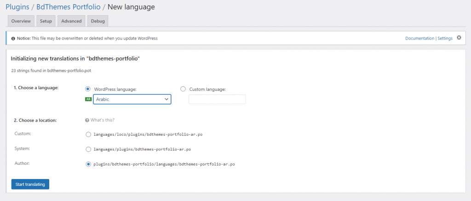Screen dimensions: 471x201
Task: Select the WordPress language radio button
Action: pyautogui.click(x=88, y=89)
